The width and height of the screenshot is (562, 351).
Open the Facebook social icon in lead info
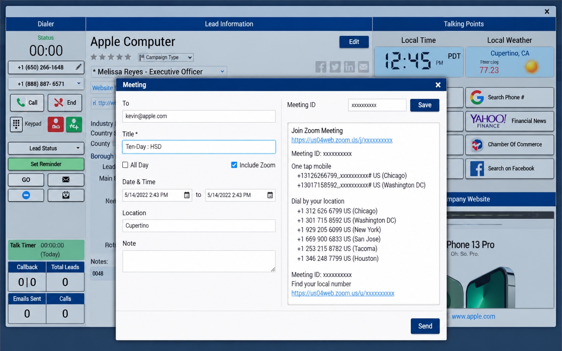click(321, 67)
